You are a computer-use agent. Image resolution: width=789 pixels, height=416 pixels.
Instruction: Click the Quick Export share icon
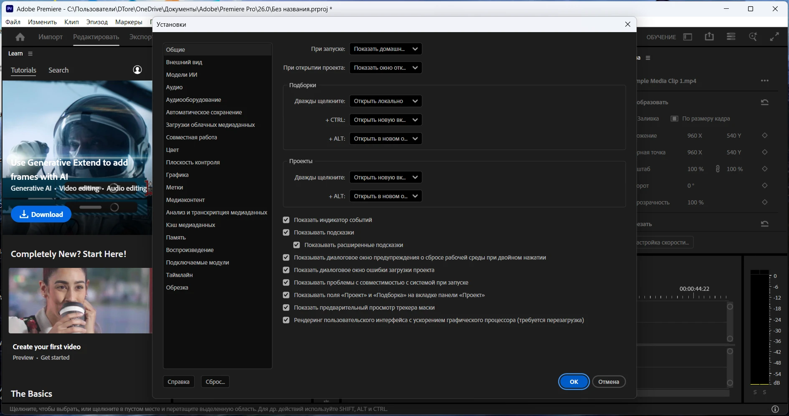point(709,37)
